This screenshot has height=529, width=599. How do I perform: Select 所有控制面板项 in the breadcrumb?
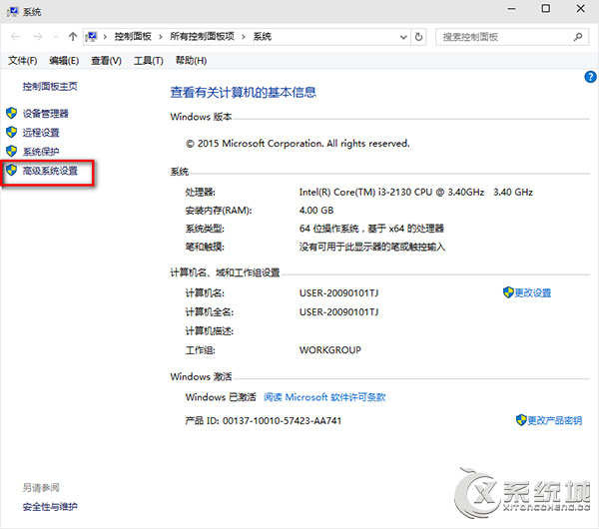(x=202, y=37)
